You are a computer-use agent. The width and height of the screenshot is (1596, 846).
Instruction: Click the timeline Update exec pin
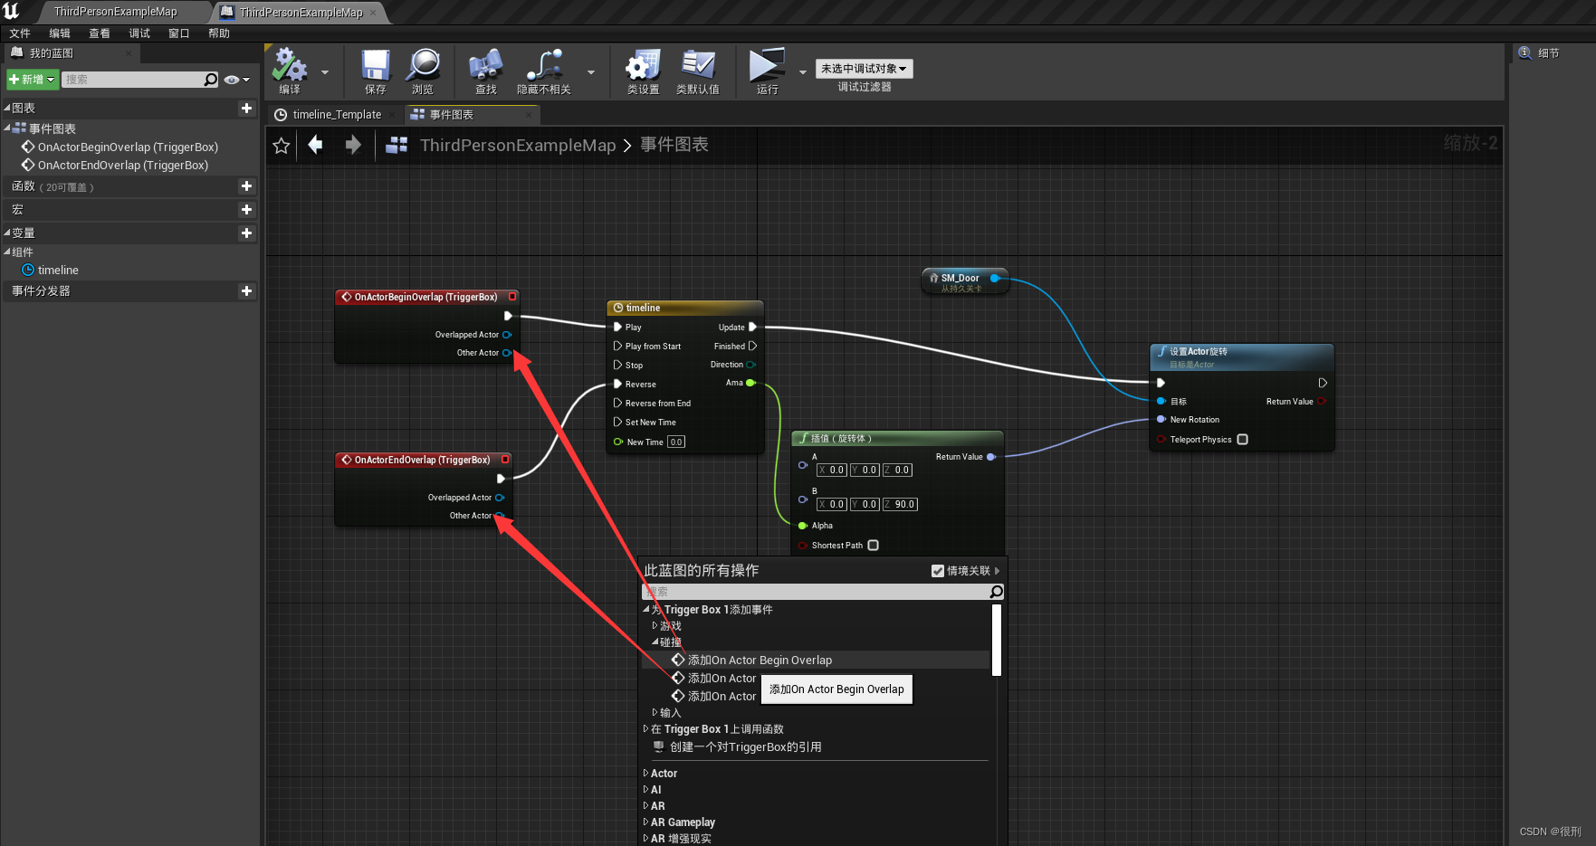click(x=752, y=327)
